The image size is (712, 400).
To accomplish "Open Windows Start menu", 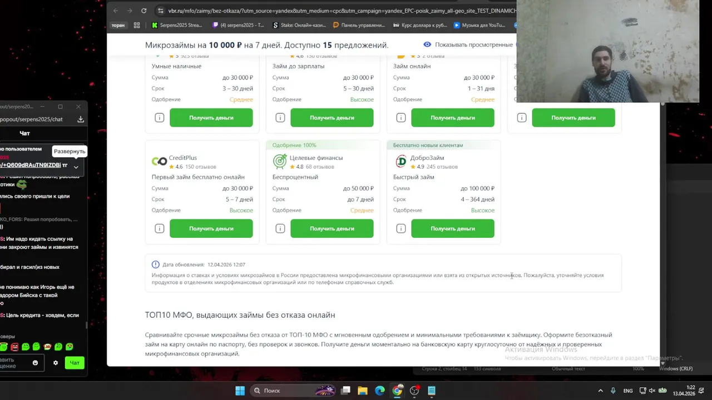I will tap(240, 391).
